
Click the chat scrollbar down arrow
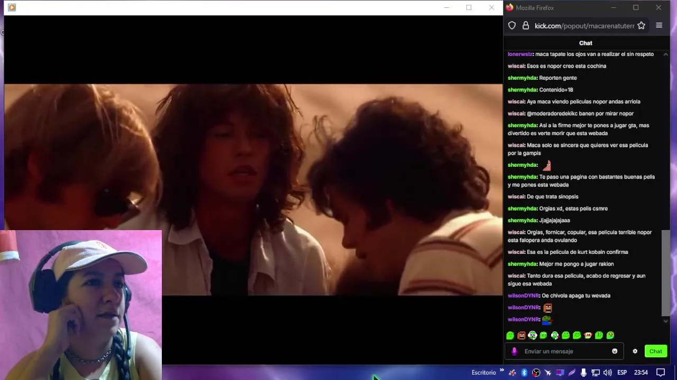[665, 320]
